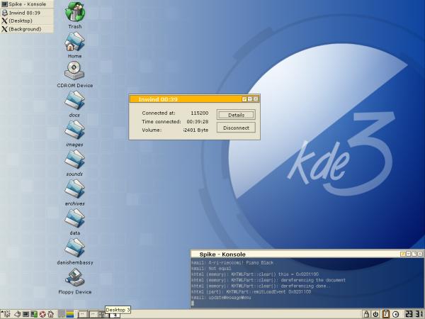Image resolution: width=425 pixels, height=319 pixels.
Task: Click the lifebuoy help icon in panel
Action: tap(42, 314)
